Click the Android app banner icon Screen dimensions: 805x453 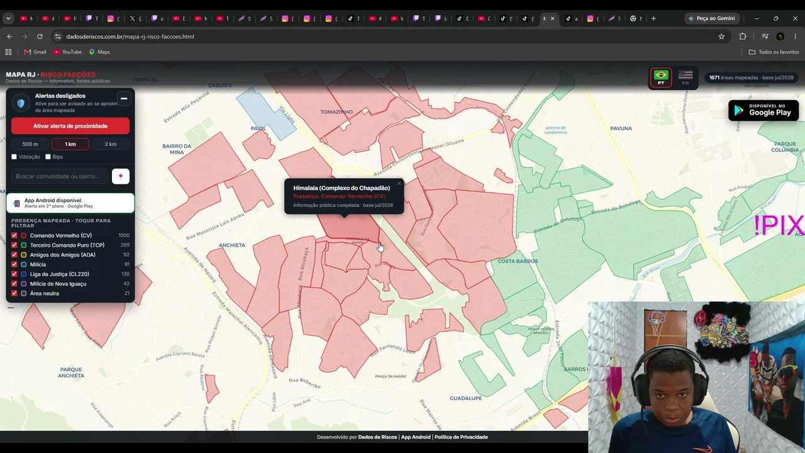(x=17, y=203)
